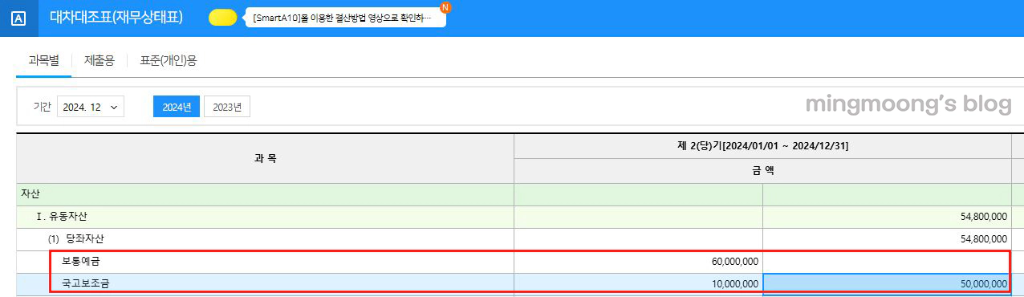Viewport: 1024px width, 297px height.
Task: Click the 대차대조표(재무상태표) page title
Action: [116, 18]
